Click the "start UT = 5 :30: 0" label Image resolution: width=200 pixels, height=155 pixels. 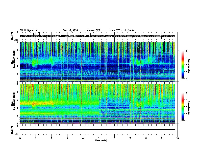click(x=122, y=30)
